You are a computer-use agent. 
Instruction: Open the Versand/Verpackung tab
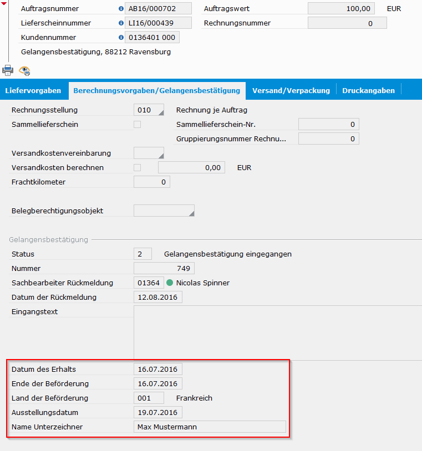pos(291,91)
